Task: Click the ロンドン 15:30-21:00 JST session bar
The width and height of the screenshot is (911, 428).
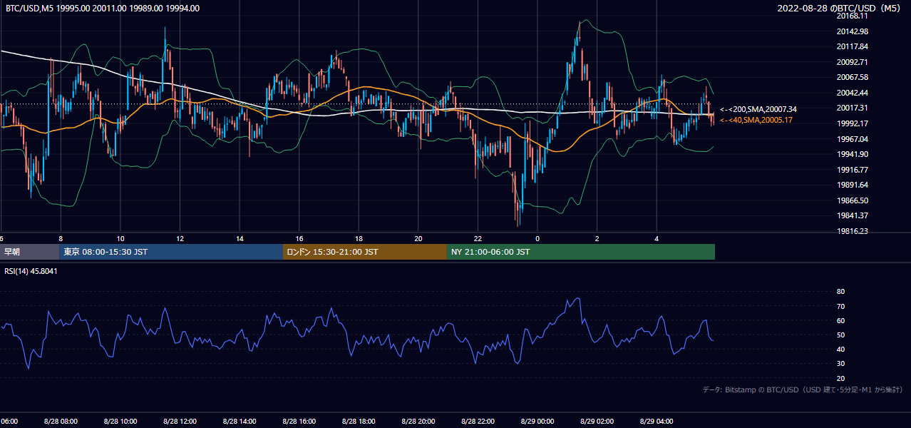Action: [365, 252]
